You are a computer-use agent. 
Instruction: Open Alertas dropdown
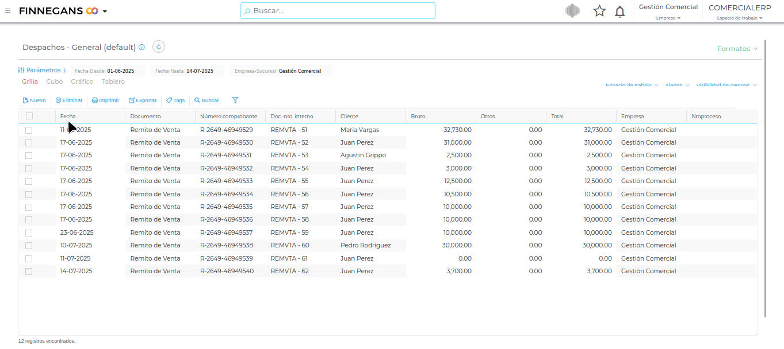pos(678,85)
